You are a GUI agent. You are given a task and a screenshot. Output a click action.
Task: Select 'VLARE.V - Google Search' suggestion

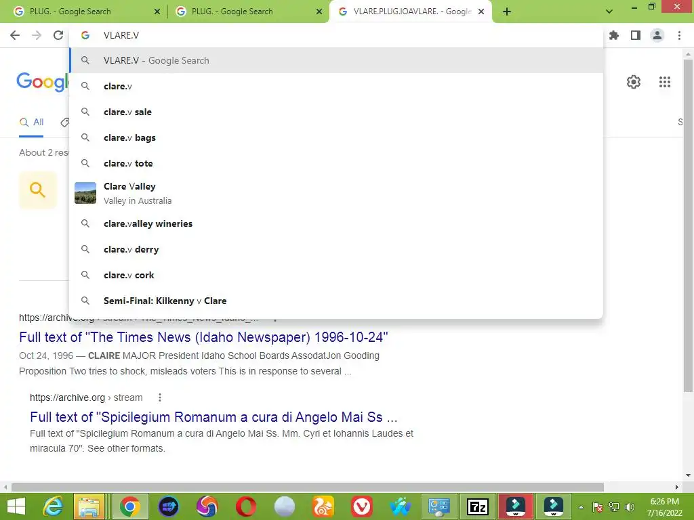[336, 60]
